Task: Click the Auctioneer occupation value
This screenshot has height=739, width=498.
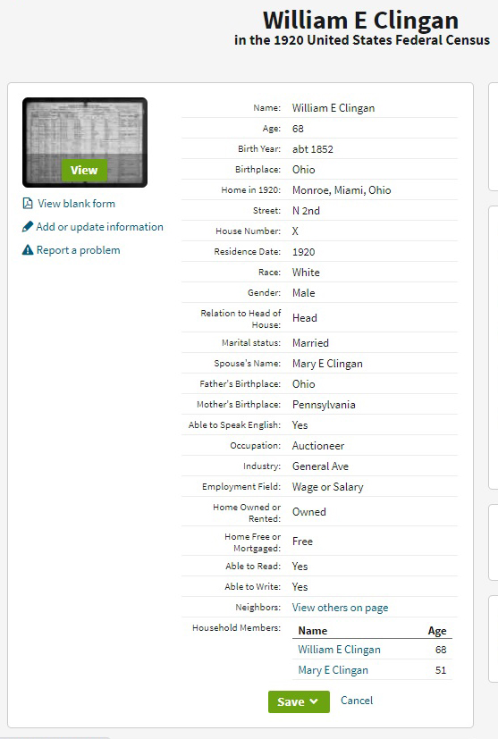Action: click(x=318, y=446)
